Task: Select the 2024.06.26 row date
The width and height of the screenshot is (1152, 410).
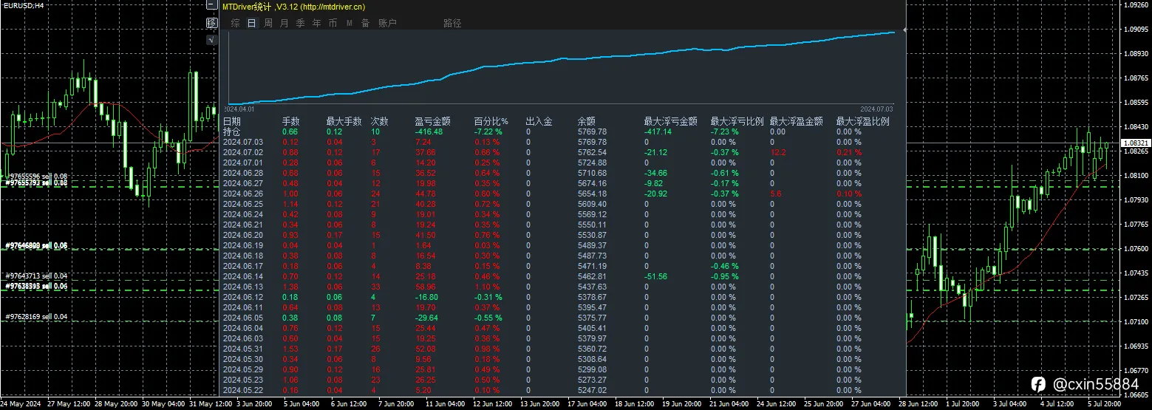Action: tap(242, 194)
